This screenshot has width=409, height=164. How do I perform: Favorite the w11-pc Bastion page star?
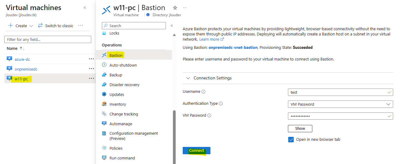175,8
